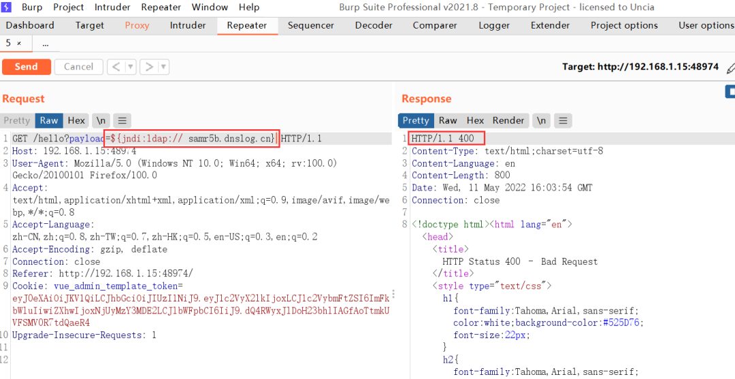Select response Hex view
This screenshot has width=735, height=379.
475,120
